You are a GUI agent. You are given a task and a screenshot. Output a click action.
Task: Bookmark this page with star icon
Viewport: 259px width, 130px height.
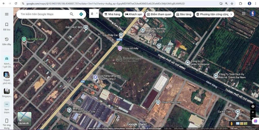point(232,4)
